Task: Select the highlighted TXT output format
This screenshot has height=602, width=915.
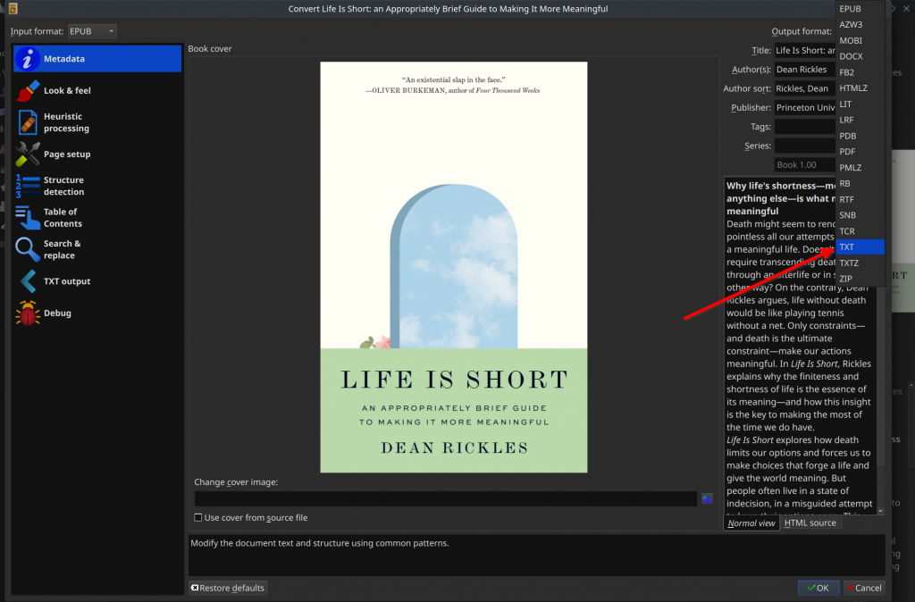Action: coord(860,247)
